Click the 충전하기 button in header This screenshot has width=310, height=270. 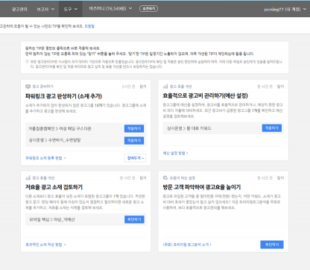tap(148, 9)
